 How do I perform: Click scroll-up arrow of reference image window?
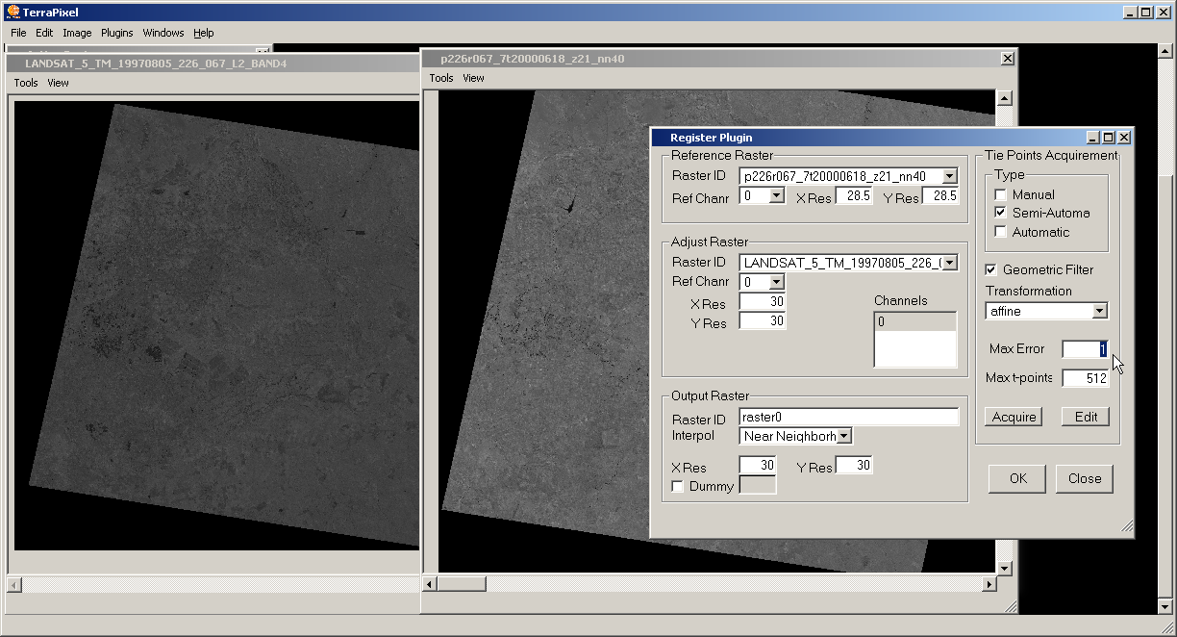(1004, 98)
